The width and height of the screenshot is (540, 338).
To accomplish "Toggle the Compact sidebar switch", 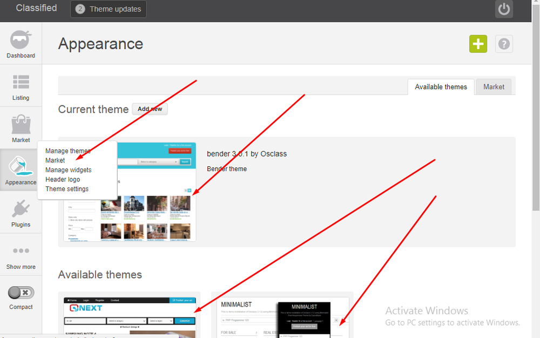I will pyautogui.click(x=21, y=293).
